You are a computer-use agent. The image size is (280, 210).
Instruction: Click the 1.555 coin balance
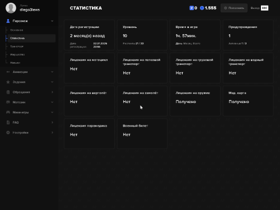pos(211,8)
